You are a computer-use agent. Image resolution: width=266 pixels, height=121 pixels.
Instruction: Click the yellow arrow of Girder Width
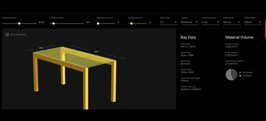pos(260,22)
